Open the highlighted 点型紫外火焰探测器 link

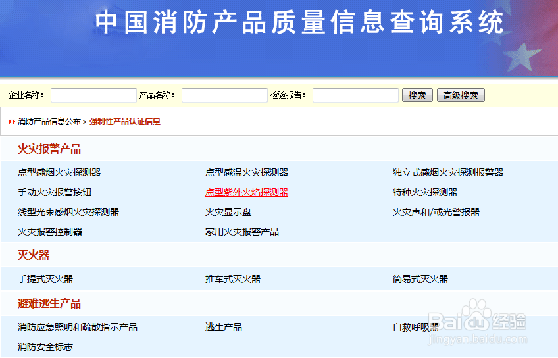tap(247, 193)
